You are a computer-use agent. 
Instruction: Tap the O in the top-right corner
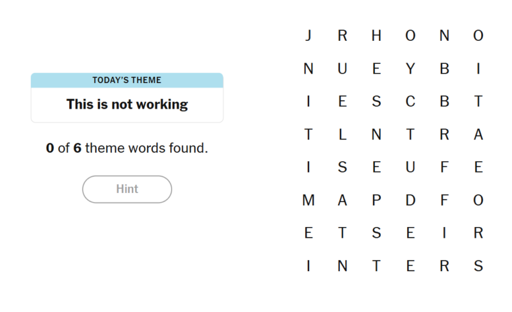click(478, 36)
